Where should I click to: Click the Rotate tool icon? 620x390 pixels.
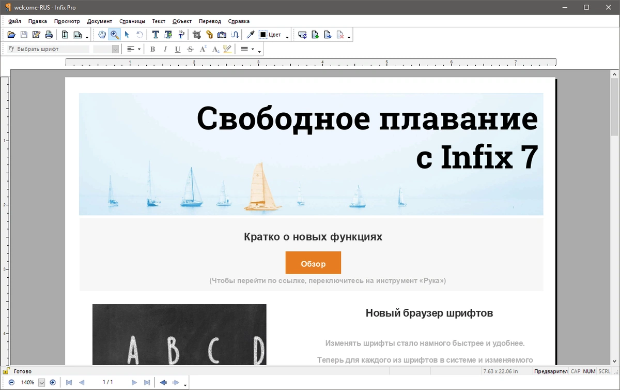pos(139,35)
